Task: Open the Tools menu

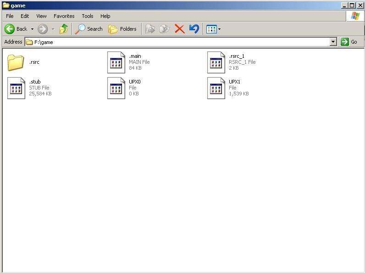Action: point(87,16)
